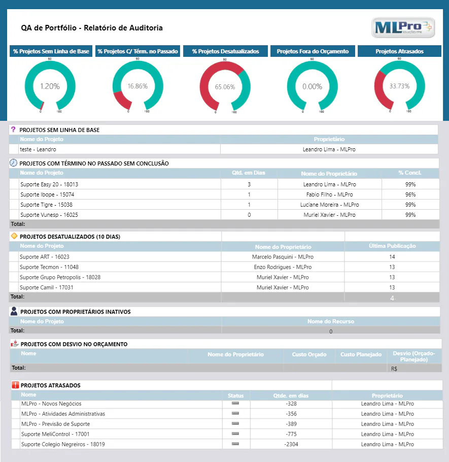
Task: Click the 65.06% gauge chart
Action: [x=225, y=86]
